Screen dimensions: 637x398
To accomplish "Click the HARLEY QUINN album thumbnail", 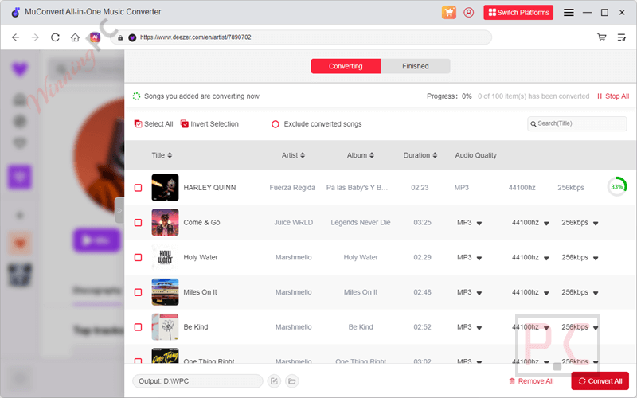I will (165, 188).
